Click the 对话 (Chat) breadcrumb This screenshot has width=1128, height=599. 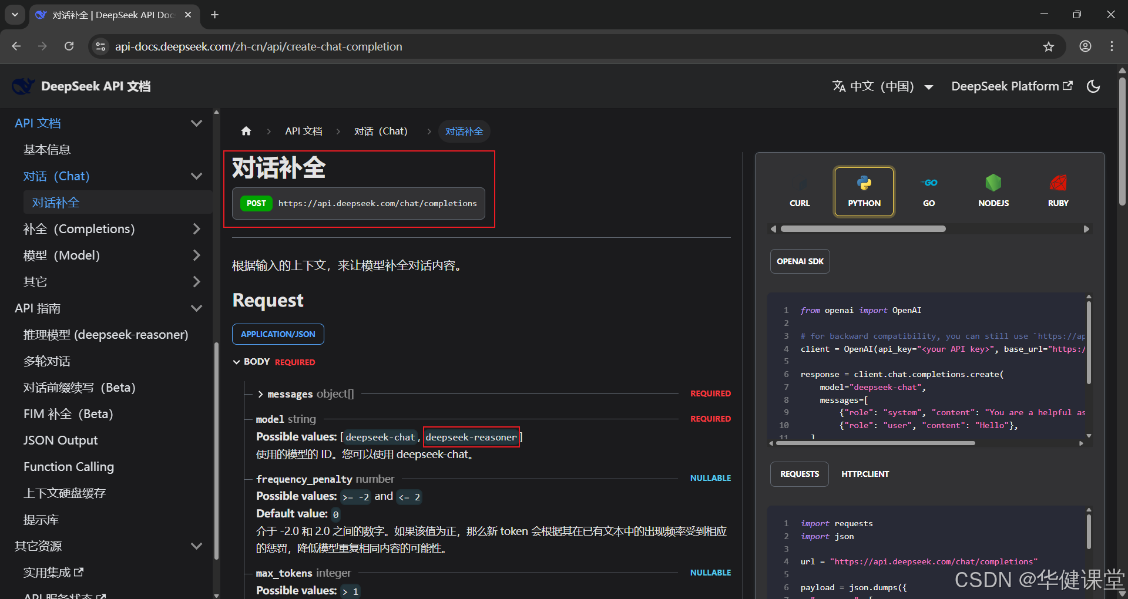[381, 131]
